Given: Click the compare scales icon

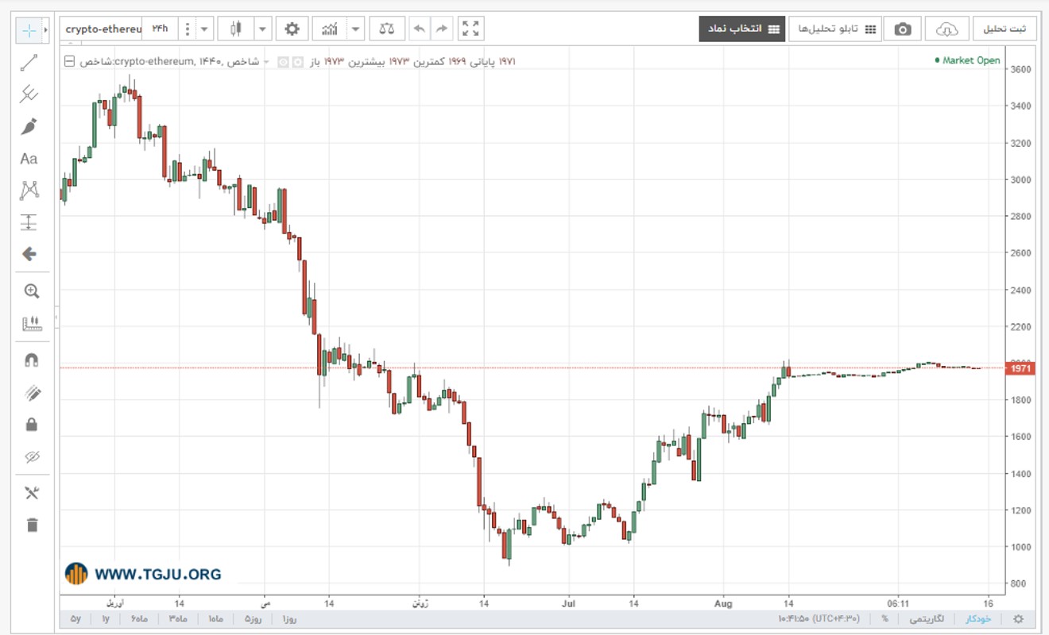Looking at the screenshot, I should [x=386, y=29].
